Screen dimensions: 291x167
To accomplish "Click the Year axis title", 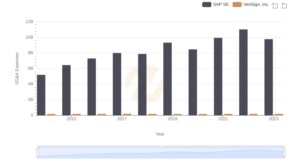I will (160, 134).
